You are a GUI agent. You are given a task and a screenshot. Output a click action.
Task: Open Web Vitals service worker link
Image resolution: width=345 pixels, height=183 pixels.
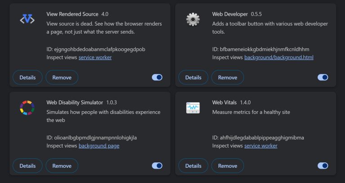coord(261,146)
